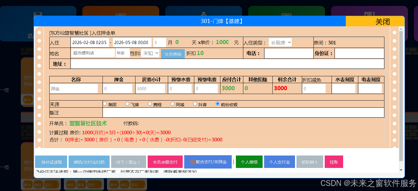418x191 pixels.
Task: Click the check-in date field 2026-02-08
Action: pos(90,43)
